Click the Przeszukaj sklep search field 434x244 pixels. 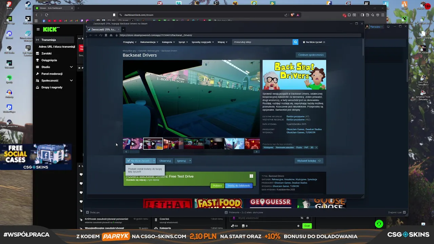[x=262, y=42]
